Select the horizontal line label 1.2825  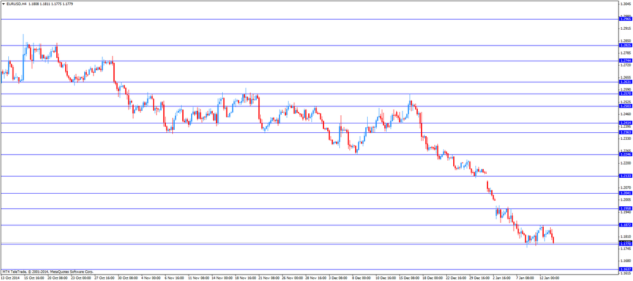click(625, 46)
